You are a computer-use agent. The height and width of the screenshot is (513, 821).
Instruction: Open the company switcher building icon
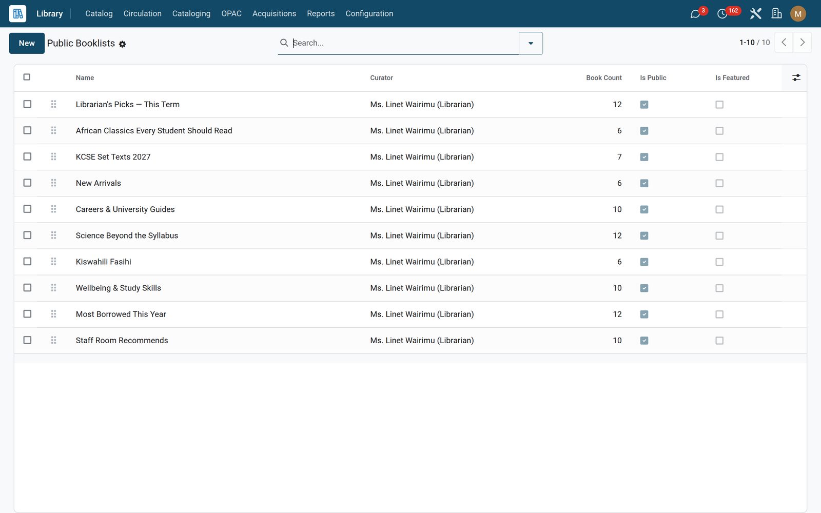(x=777, y=14)
